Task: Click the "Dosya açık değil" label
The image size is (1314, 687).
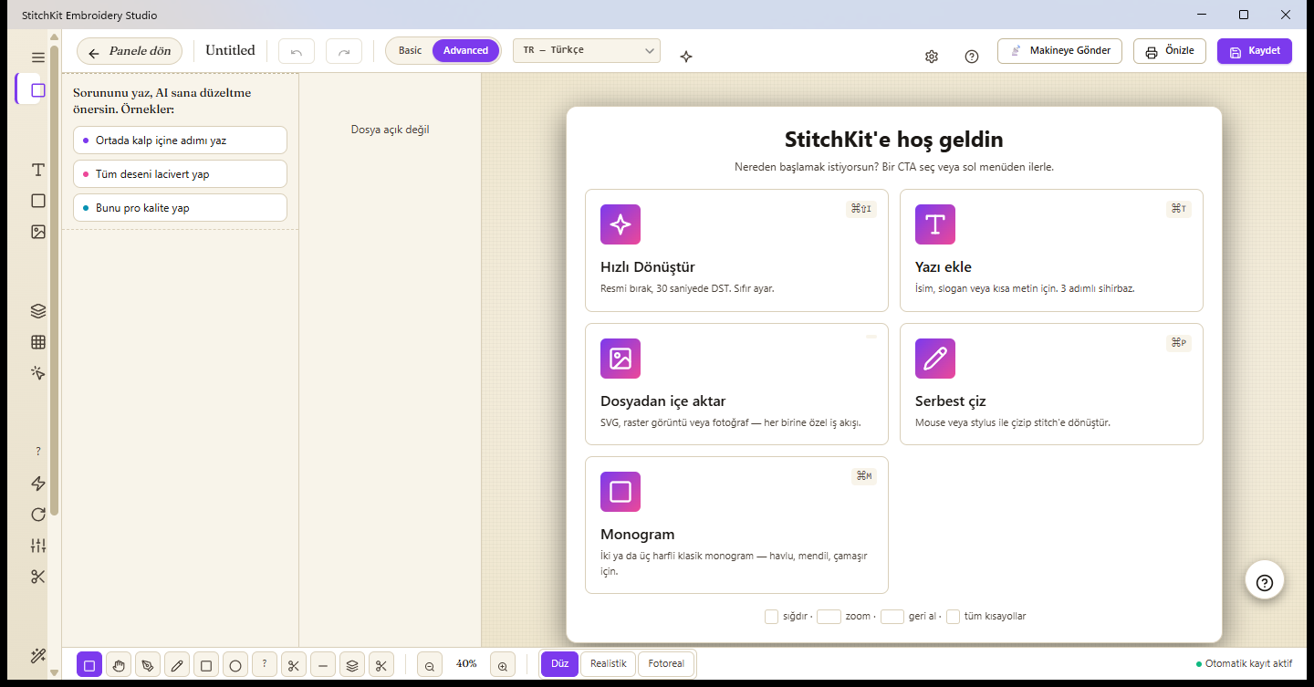Action: tap(390, 130)
